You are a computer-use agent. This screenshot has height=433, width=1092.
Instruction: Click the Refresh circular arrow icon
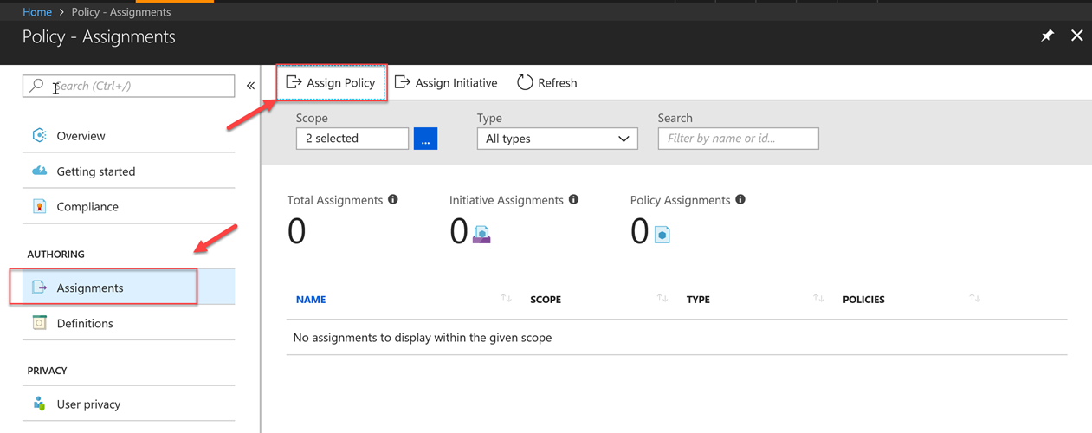click(x=525, y=82)
